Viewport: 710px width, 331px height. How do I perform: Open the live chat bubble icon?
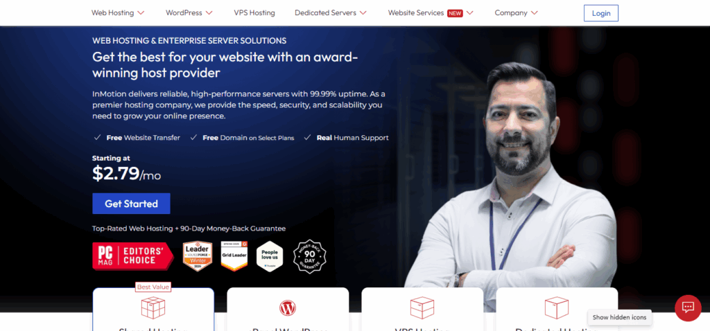[688, 308]
